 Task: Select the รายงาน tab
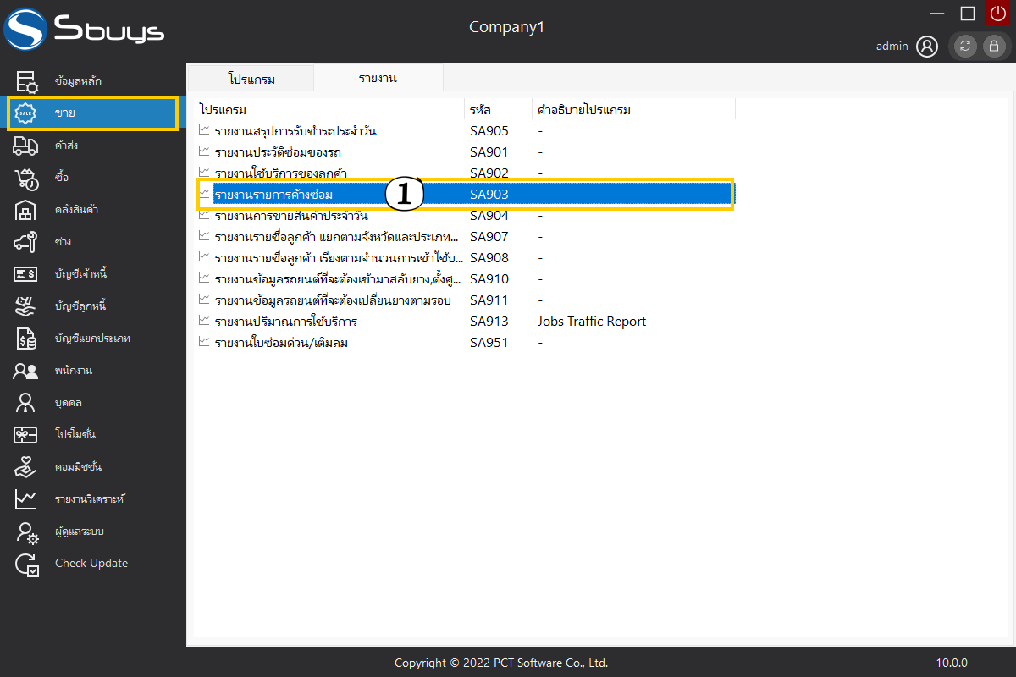pos(378,78)
